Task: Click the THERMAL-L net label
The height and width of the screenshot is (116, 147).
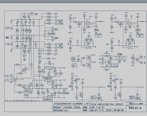Action: point(101,21)
